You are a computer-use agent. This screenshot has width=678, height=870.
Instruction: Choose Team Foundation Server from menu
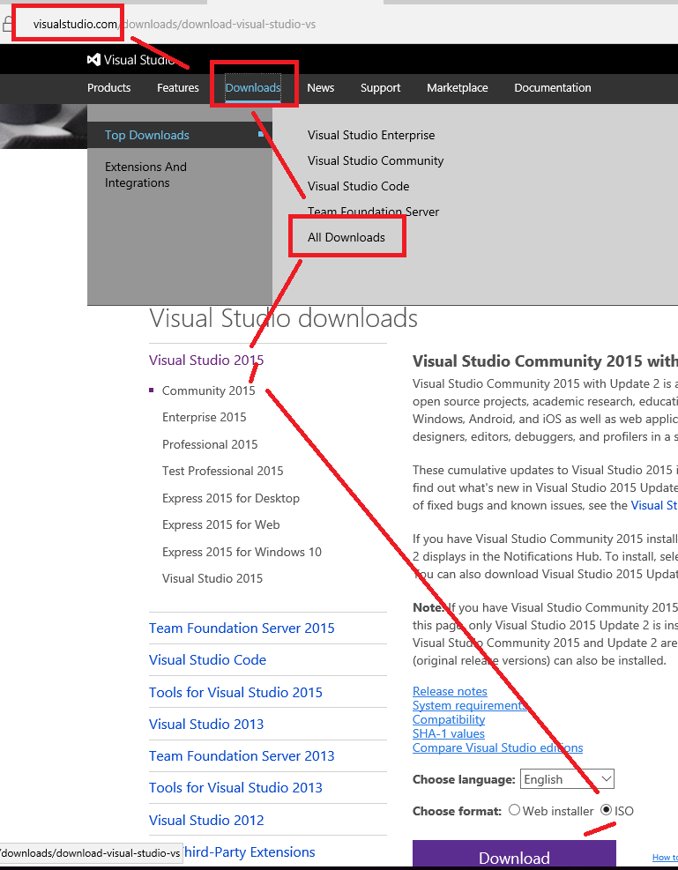[x=374, y=212]
